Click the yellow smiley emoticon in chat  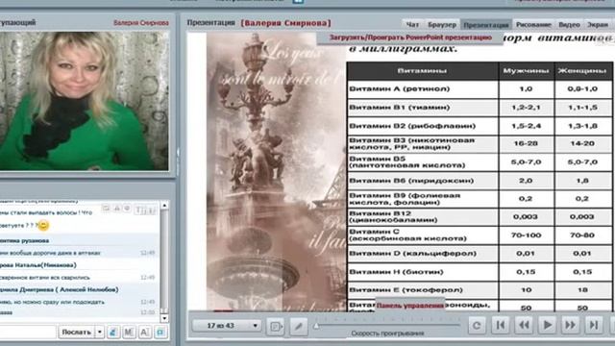point(43,225)
